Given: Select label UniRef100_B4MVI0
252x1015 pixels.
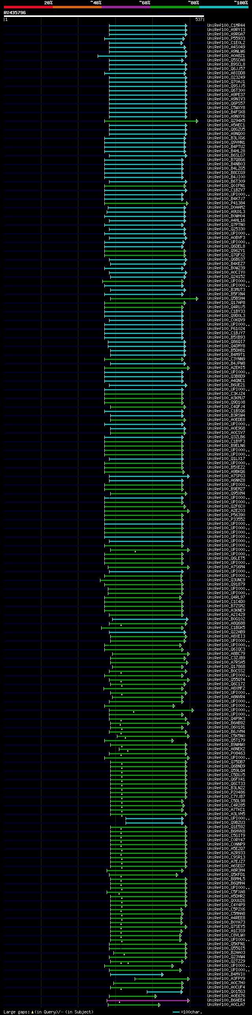Looking at the screenshot, I should [226, 974].
